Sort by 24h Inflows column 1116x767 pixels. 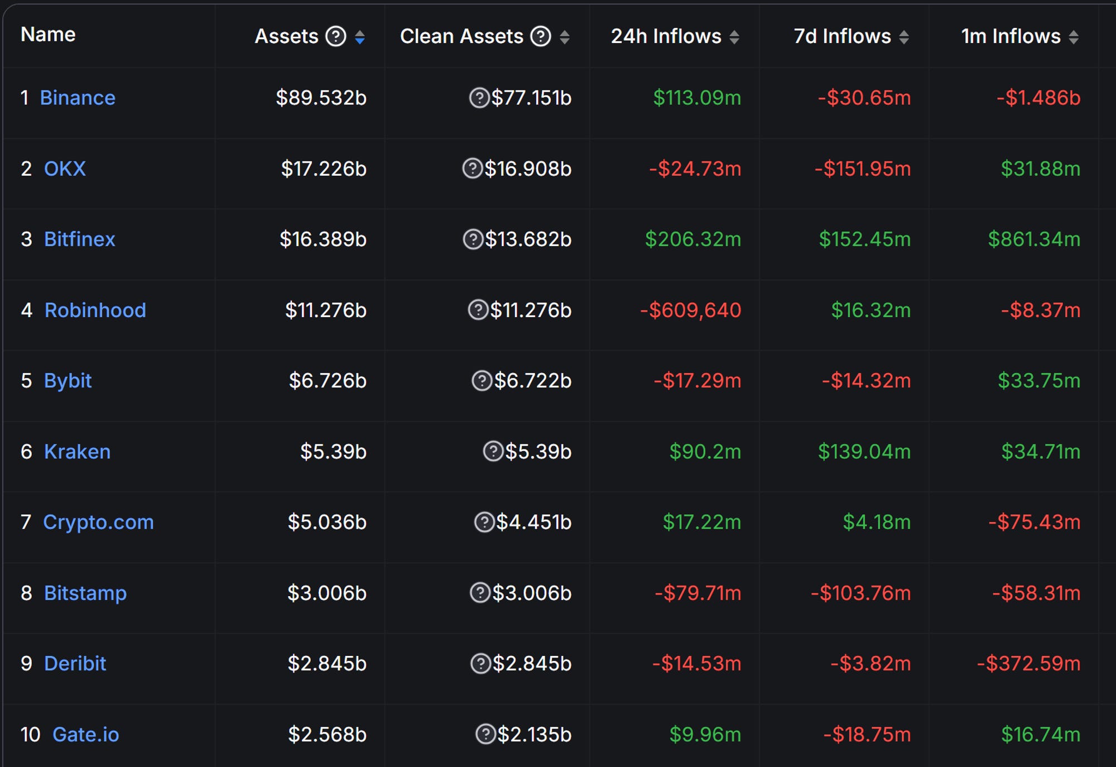(x=734, y=37)
